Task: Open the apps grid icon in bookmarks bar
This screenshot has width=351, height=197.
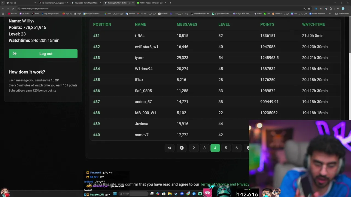Action: 3,13
